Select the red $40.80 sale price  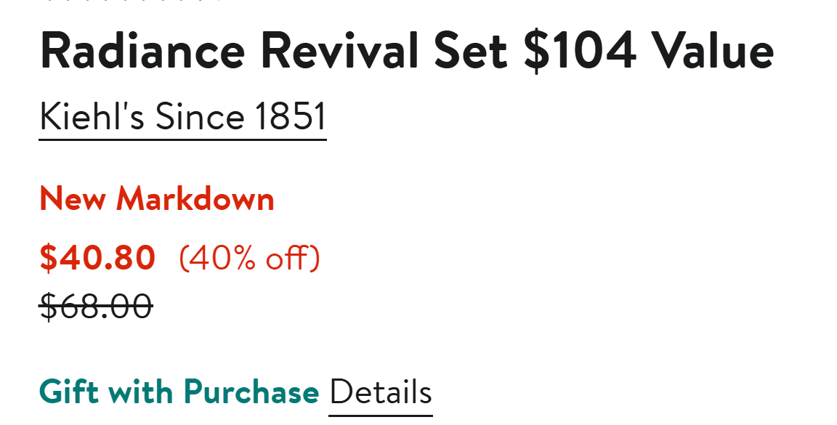click(x=97, y=258)
